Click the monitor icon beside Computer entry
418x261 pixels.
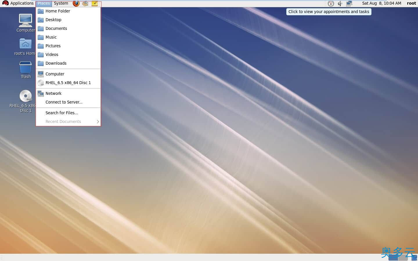pos(41,74)
